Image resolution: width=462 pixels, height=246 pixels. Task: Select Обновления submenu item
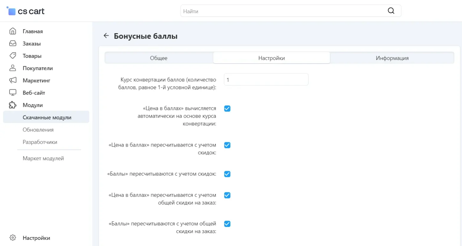point(38,130)
